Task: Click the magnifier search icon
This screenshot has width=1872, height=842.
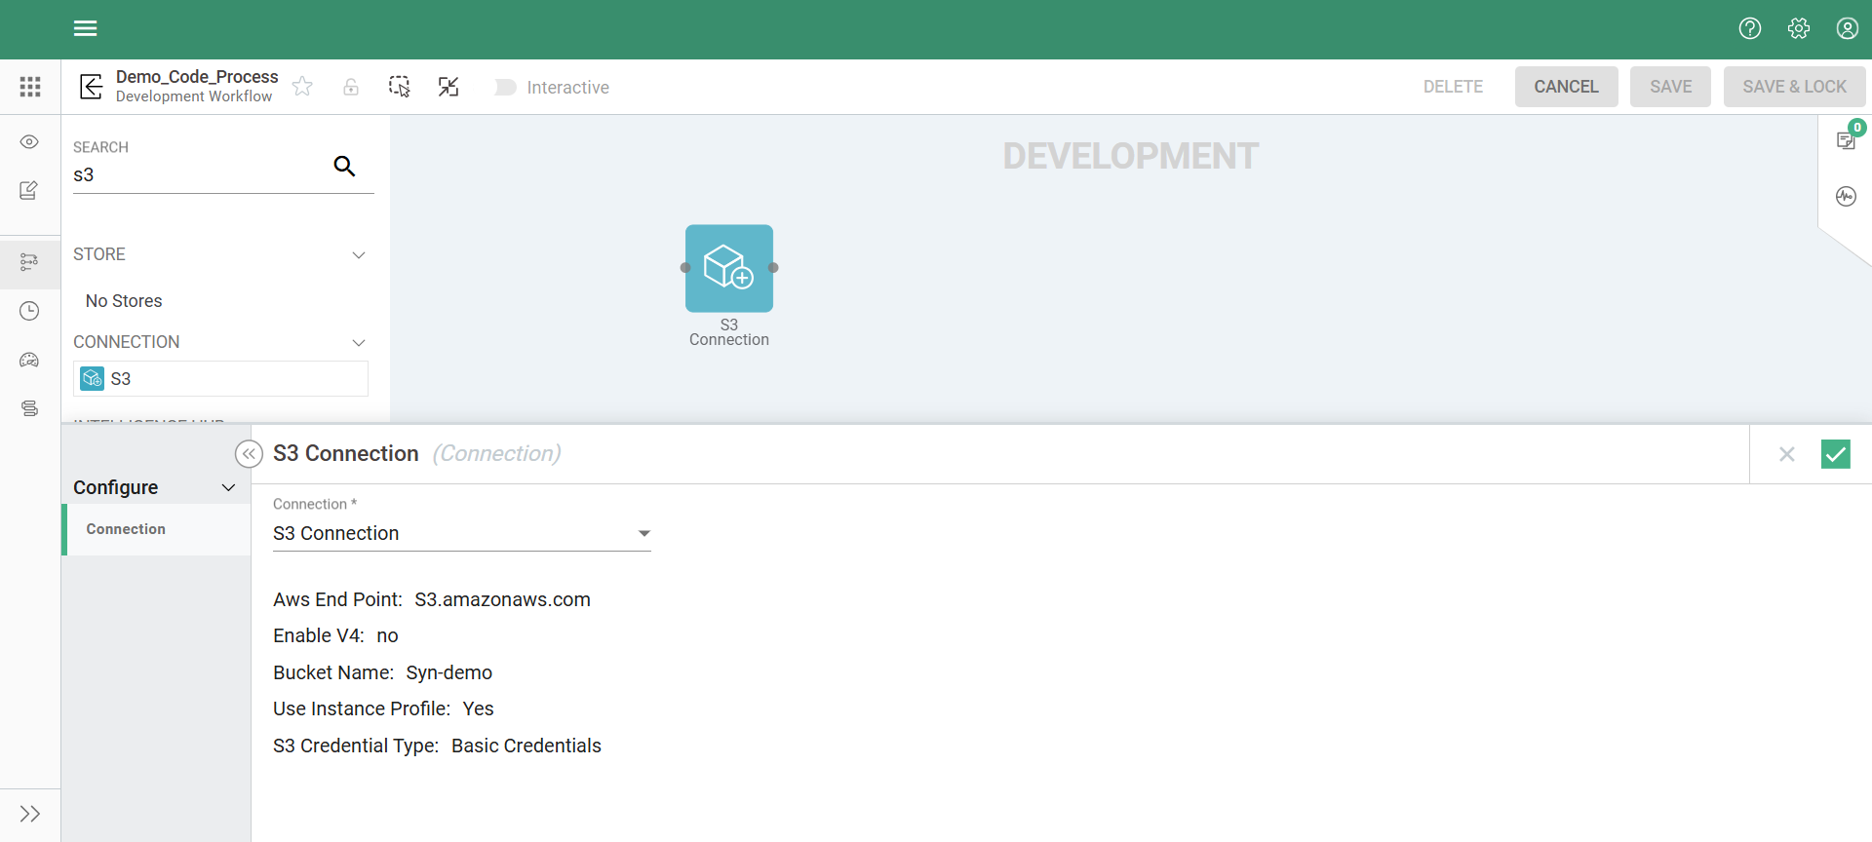Action: coord(344,166)
